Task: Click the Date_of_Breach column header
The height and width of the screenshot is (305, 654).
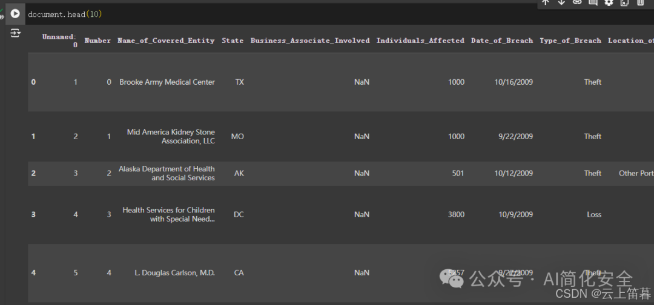Action: pyautogui.click(x=502, y=41)
